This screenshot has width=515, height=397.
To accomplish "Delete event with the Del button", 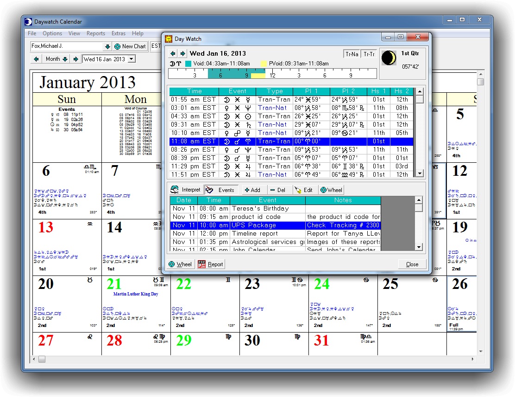I will [277, 190].
